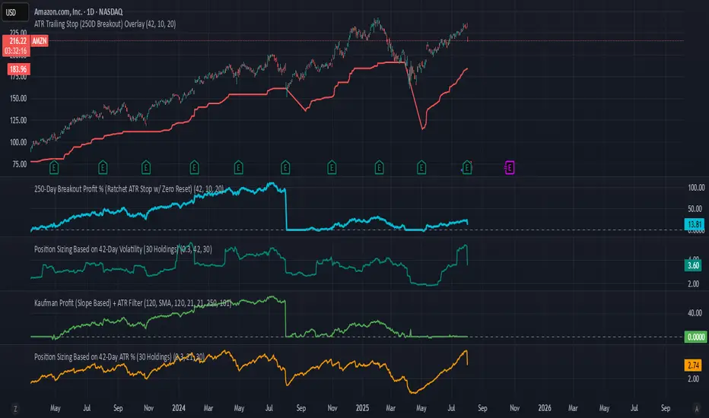The width and height of the screenshot is (709, 418).
Task: Click the Position Sizing 42-Day ATR % title
Action: tap(119, 356)
